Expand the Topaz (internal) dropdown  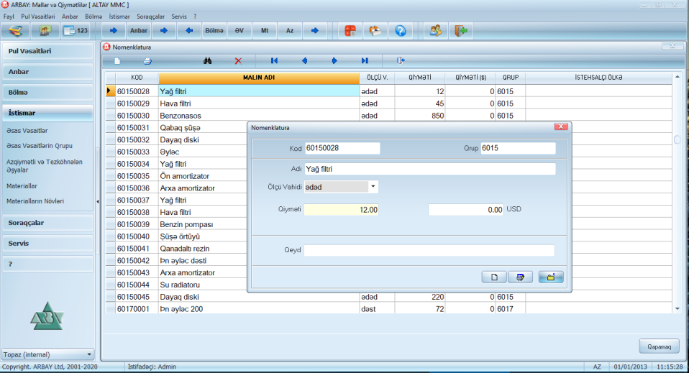(89, 354)
